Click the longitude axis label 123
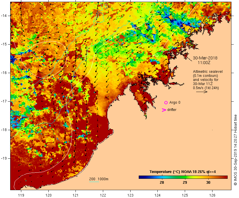This screenshot has height=198, width=239. click(130, 195)
